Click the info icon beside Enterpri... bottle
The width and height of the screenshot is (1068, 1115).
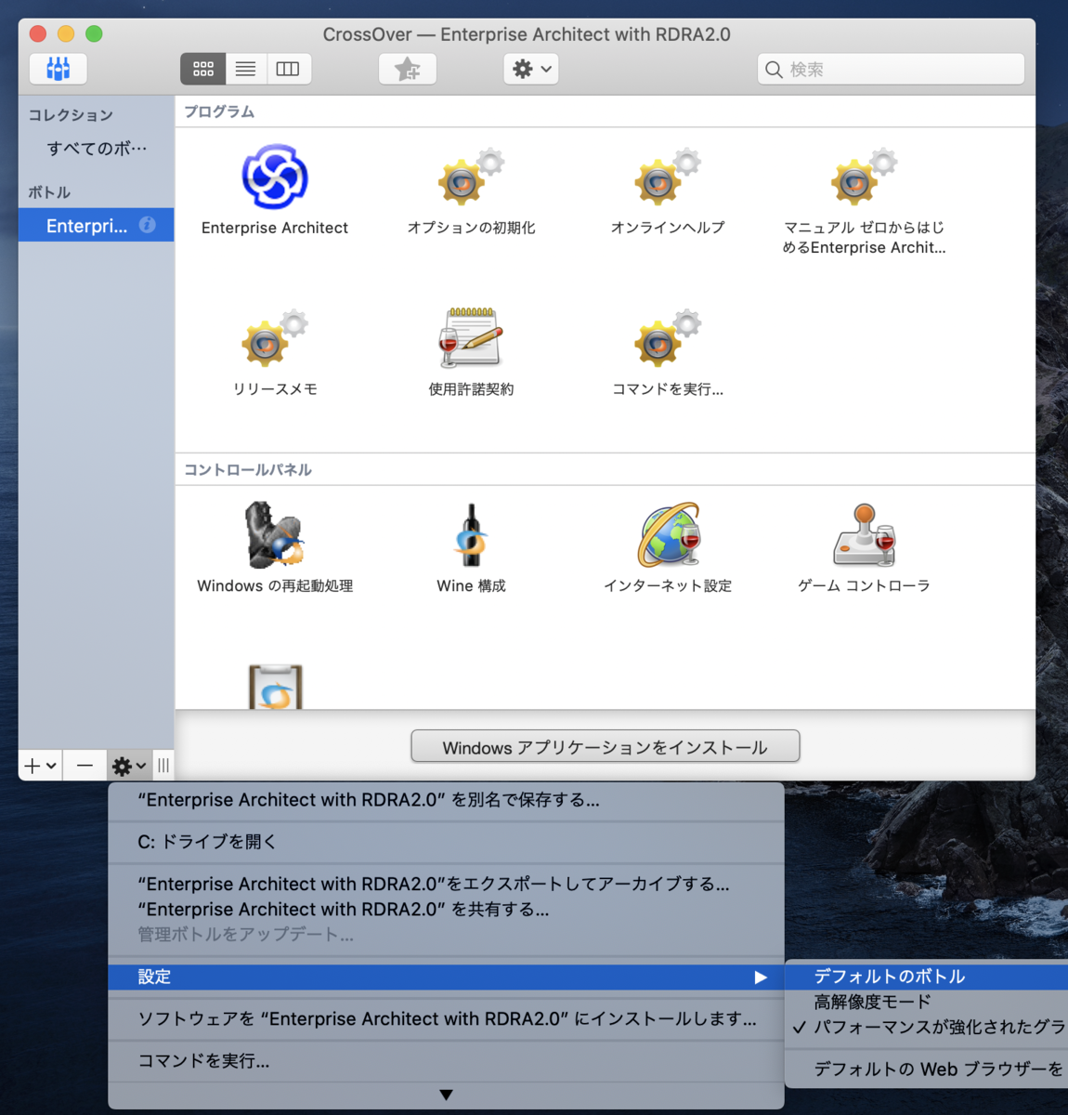(147, 225)
